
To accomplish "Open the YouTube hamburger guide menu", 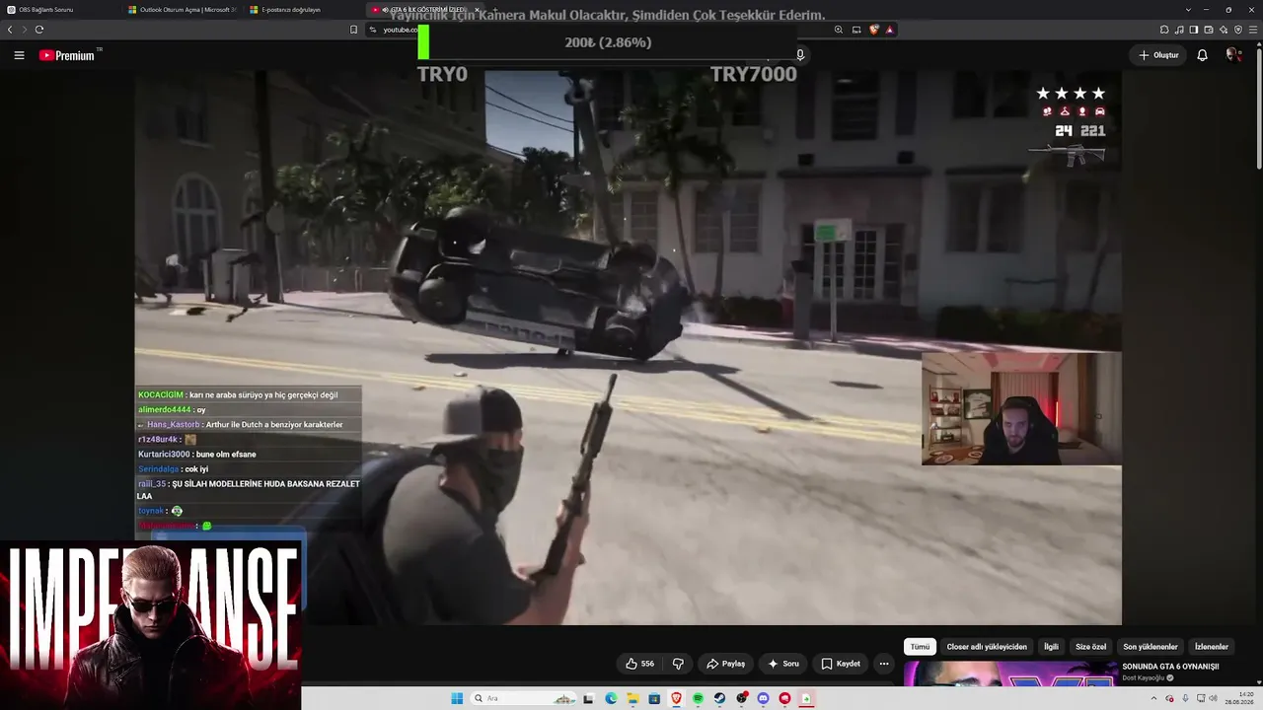I will (19, 55).
